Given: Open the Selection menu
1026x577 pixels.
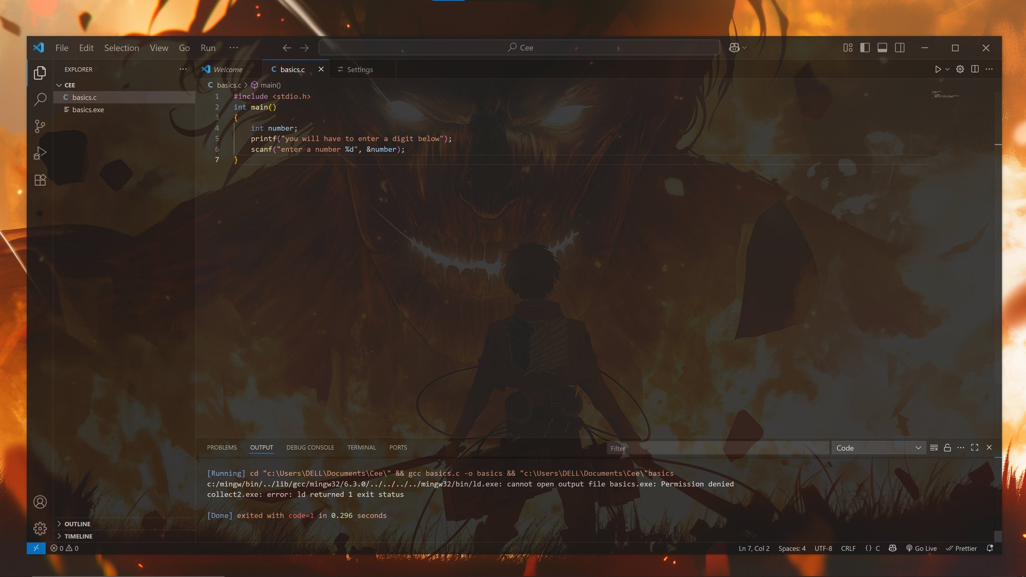Looking at the screenshot, I should [122, 48].
